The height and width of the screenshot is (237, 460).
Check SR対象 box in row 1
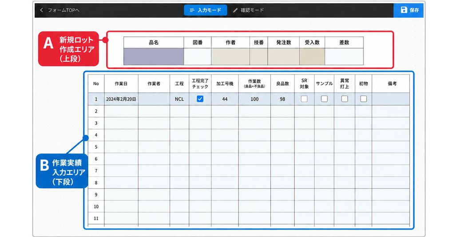click(x=304, y=99)
